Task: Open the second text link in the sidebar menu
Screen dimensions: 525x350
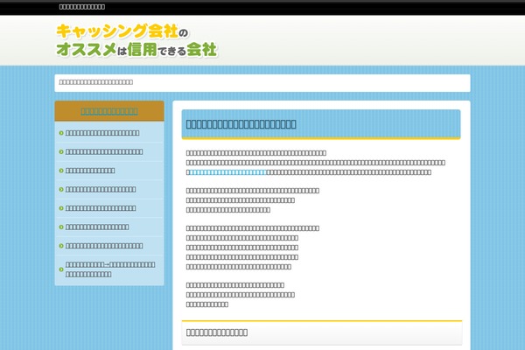Action: click(x=104, y=151)
